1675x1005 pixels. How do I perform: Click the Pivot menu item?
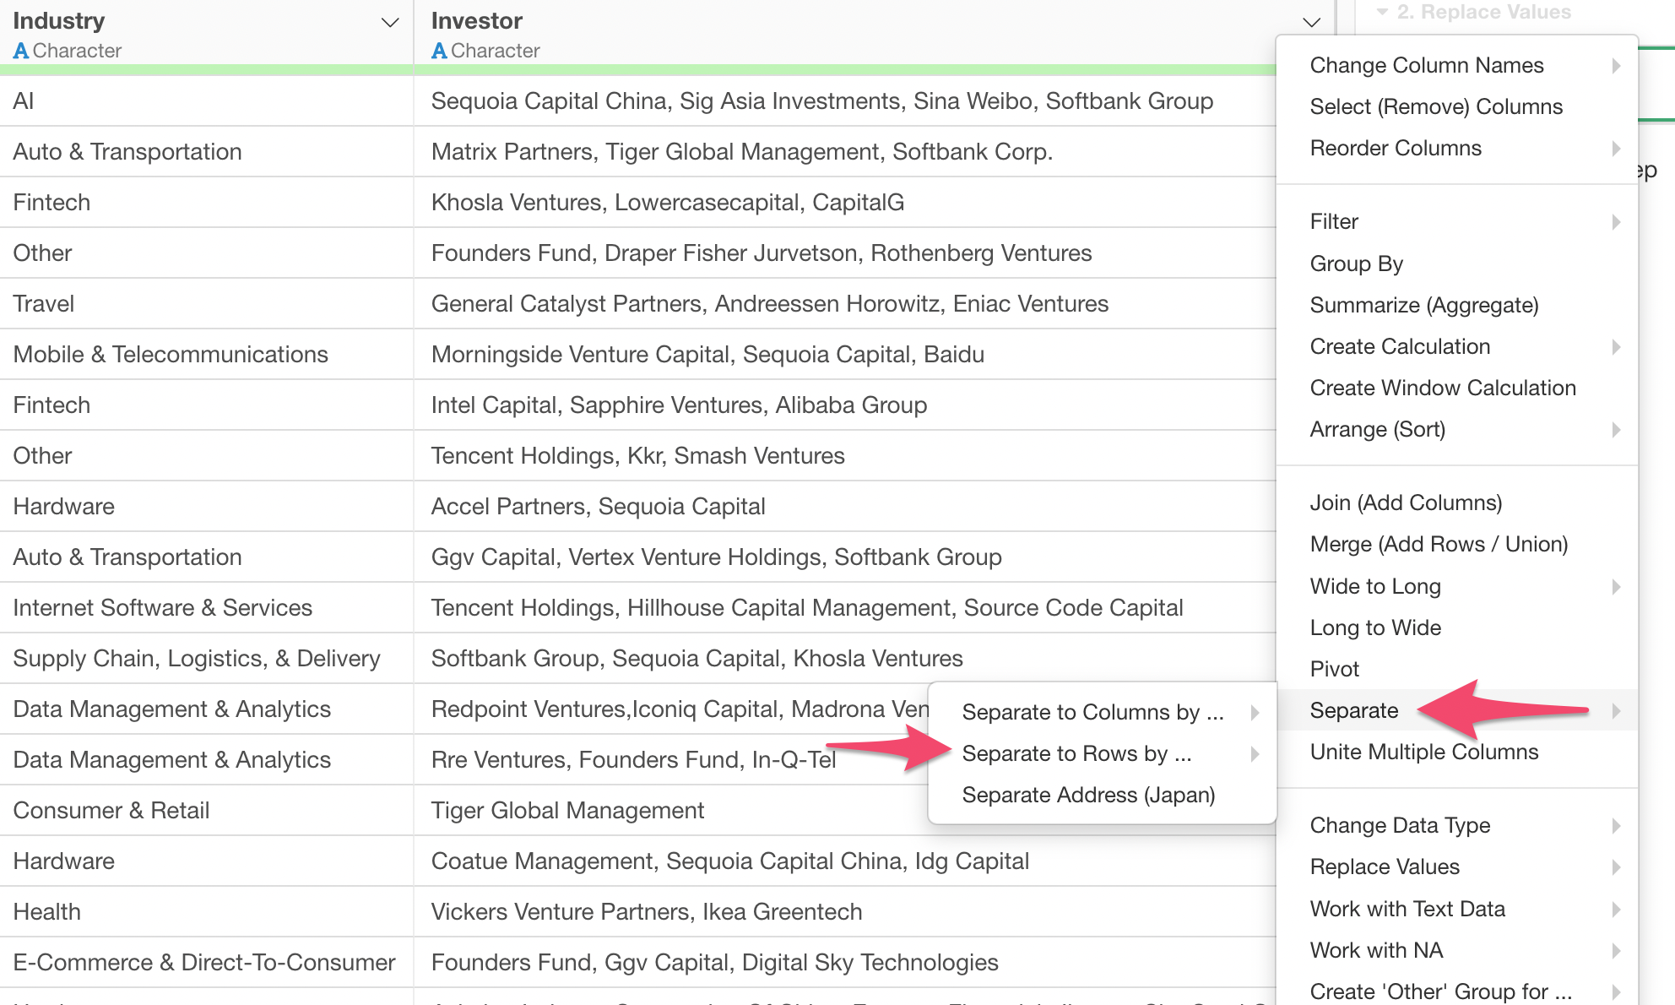[x=1334, y=669]
